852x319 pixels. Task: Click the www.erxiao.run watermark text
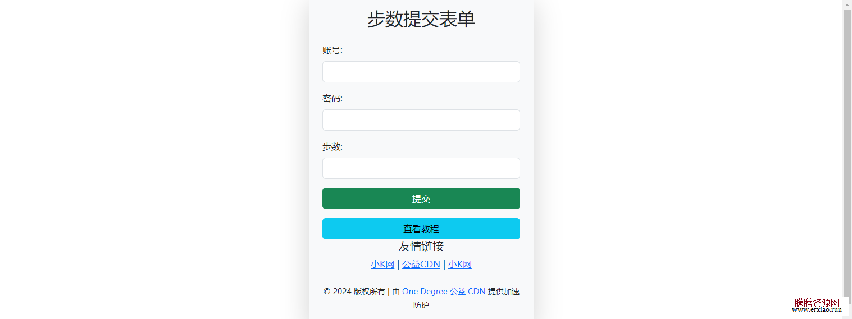(x=817, y=309)
